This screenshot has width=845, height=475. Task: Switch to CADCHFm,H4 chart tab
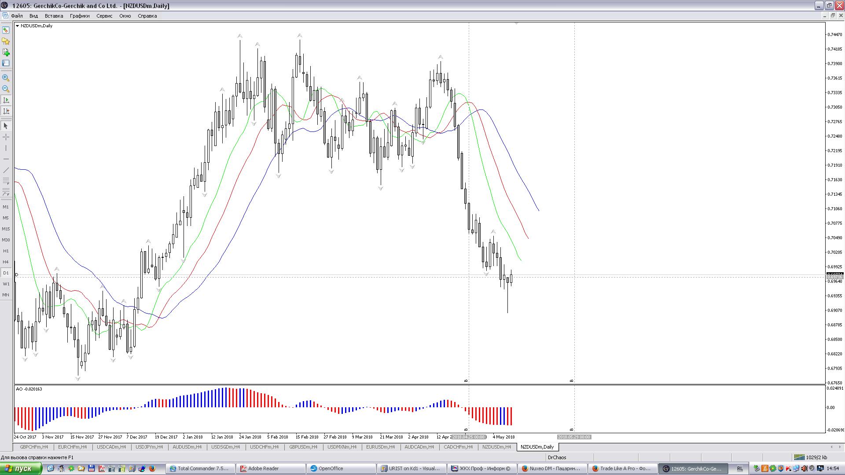click(x=458, y=447)
